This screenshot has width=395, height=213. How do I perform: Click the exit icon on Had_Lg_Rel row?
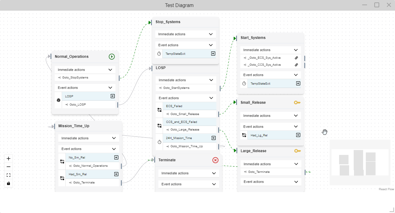tap(298, 135)
